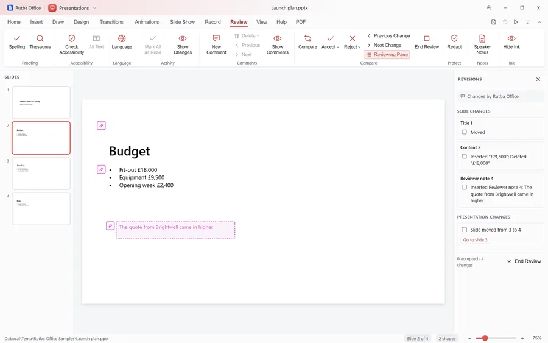Open the Thesaurus tool

point(40,42)
